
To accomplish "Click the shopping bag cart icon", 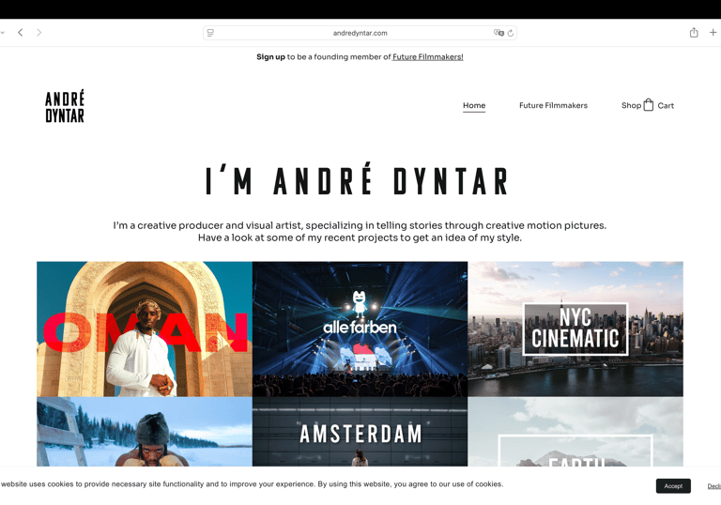I will pos(649,105).
